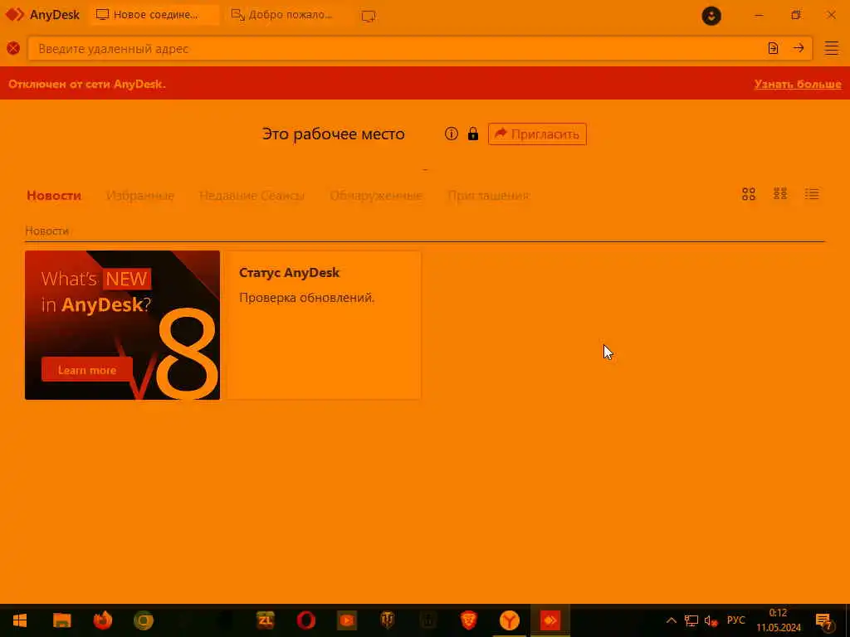Image resolution: width=850 pixels, height=637 pixels.
Task: Open the notification center icon
Action: [823, 620]
